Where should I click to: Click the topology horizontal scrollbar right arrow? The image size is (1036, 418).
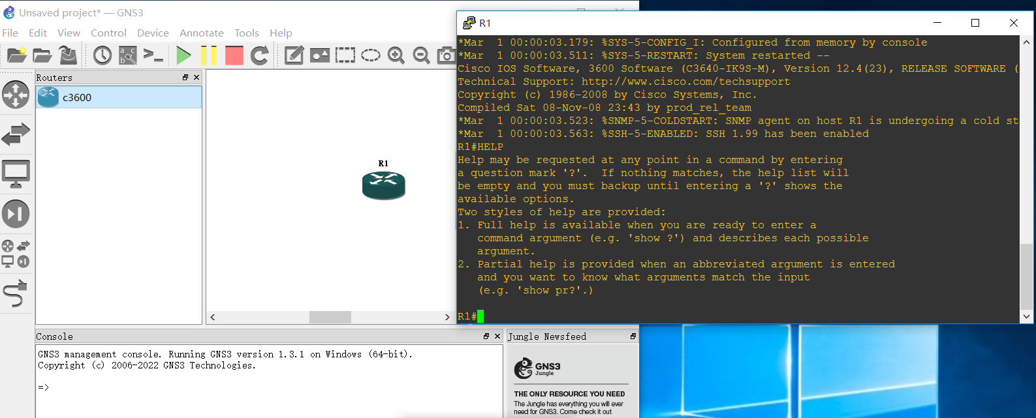[x=447, y=317]
